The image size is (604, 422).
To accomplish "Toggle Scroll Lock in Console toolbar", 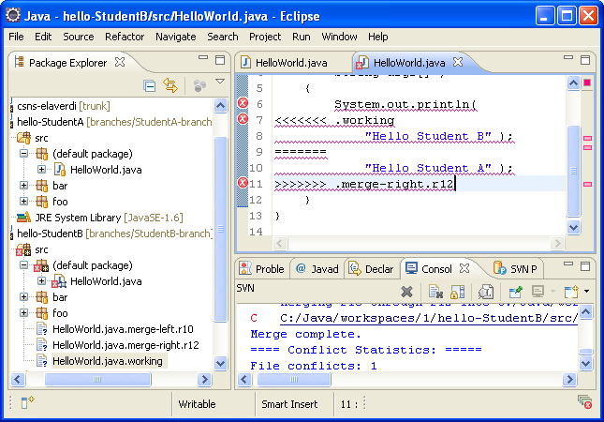I will pos(458,292).
